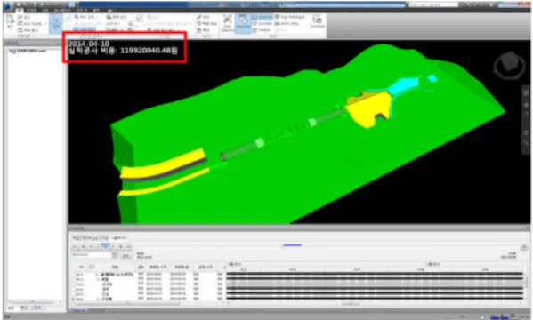Image resolution: width=533 pixels, height=320 pixels.
Task: Click the title bar search field
Action: pyautogui.click(x=432, y=4)
